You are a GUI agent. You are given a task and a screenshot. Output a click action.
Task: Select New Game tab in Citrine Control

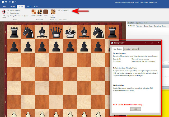[x=117, y=49]
